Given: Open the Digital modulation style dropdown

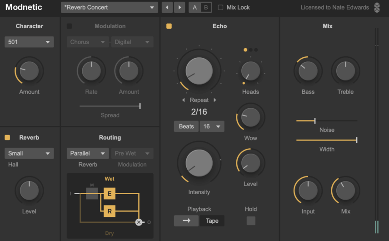Looking at the screenshot, I should coord(132,42).
